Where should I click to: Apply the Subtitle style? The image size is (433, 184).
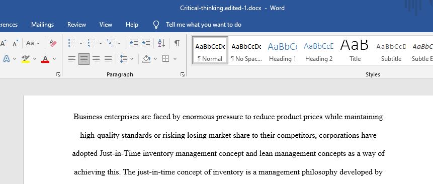tap(391, 50)
